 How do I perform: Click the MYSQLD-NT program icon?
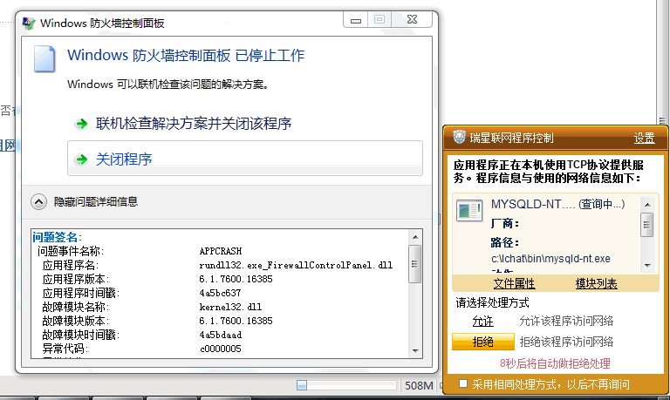click(469, 210)
